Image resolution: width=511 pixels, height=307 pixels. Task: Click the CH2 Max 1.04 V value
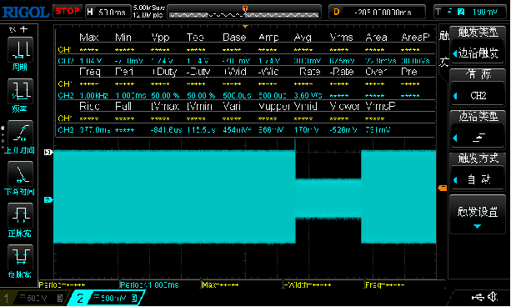click(x=91, y=61)
